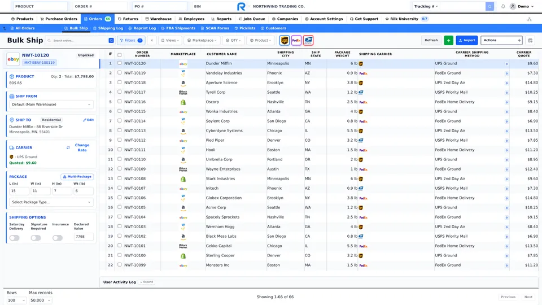Click the USPS carrier filter icon

pos(308,41)
